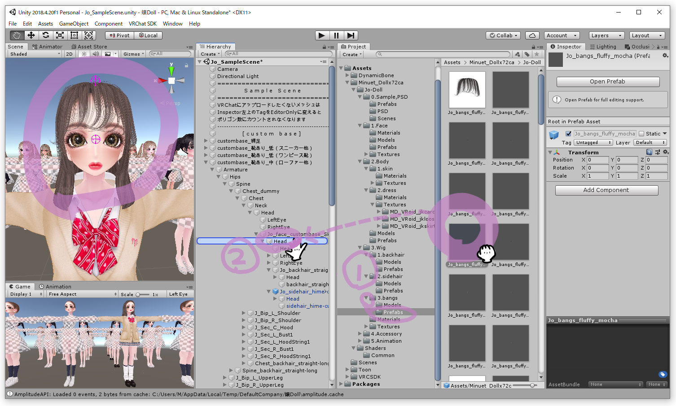Toggle Local handle rotation mode
Screen dimensions: 676x406
click(x=148, y=35)
